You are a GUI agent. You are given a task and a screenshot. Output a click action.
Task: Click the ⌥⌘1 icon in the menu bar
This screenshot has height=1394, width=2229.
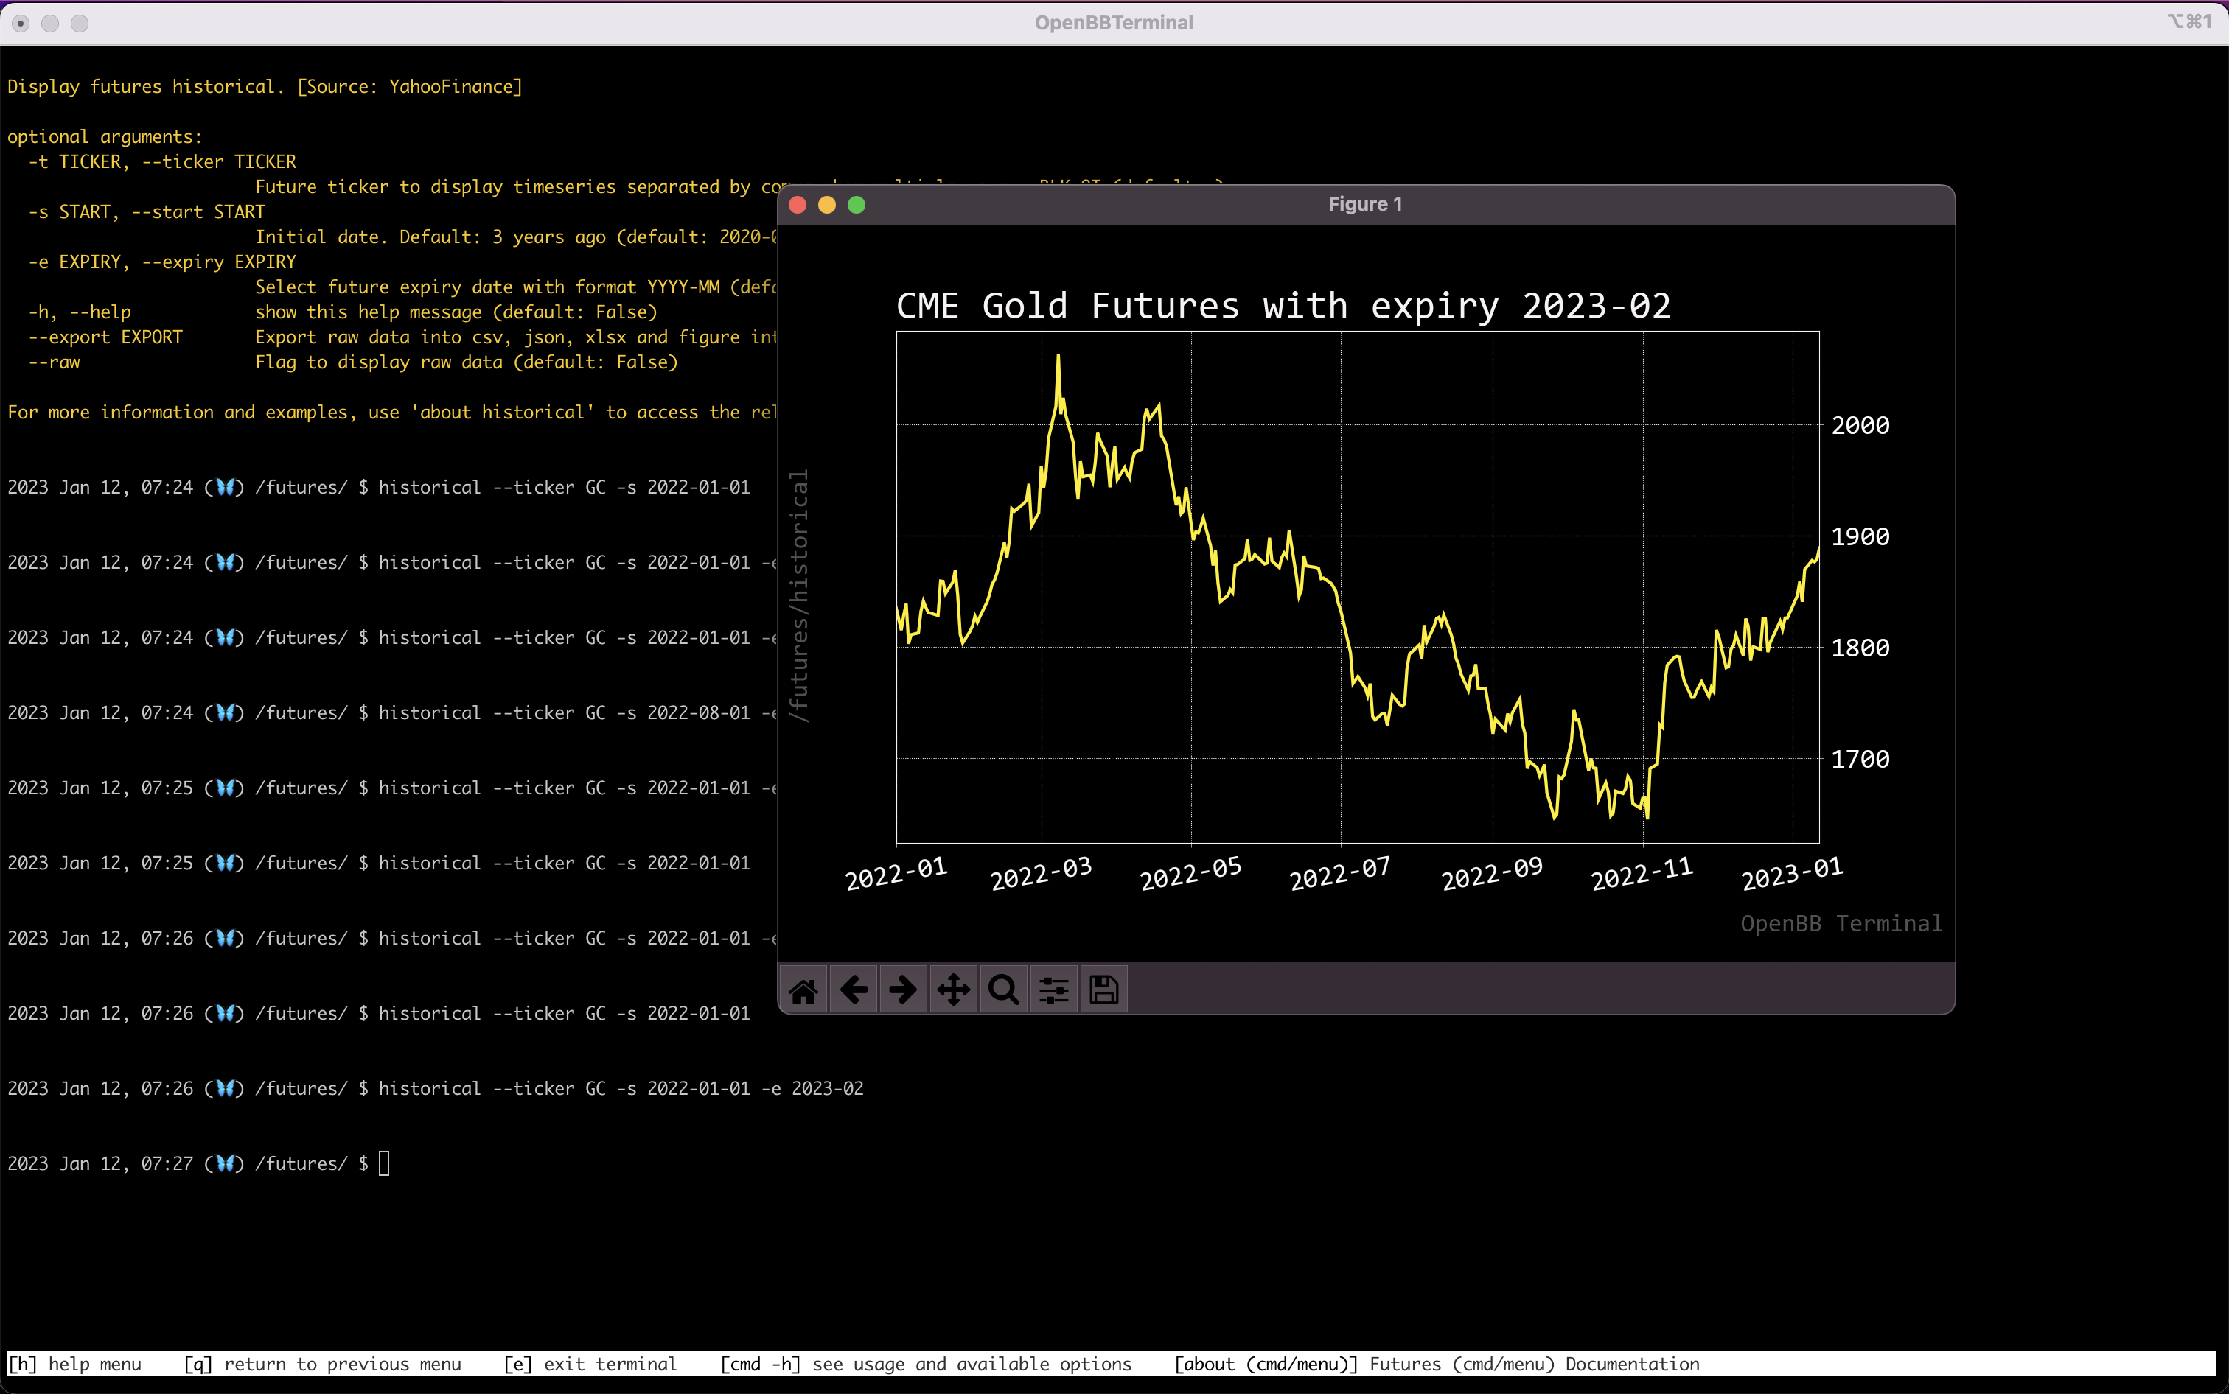pyautogui.click(x=2190, y=22)
